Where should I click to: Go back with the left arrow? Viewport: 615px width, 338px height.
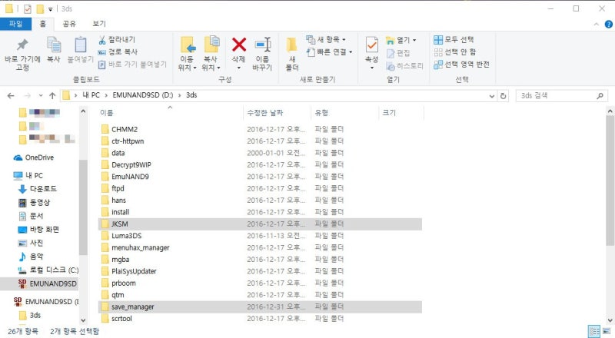[x=11, y=95]
